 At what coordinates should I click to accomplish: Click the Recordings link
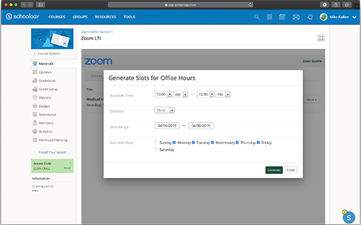(x=94, y=105)
